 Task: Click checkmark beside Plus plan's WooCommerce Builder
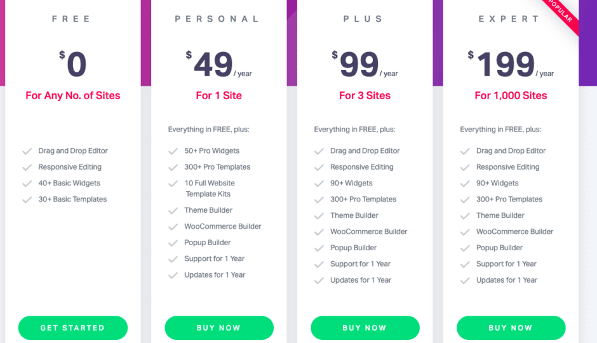(x=319, y=232)
